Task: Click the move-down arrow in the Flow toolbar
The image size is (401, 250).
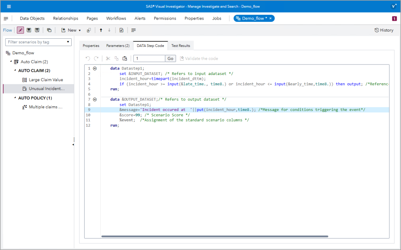Action: point(110,30)
